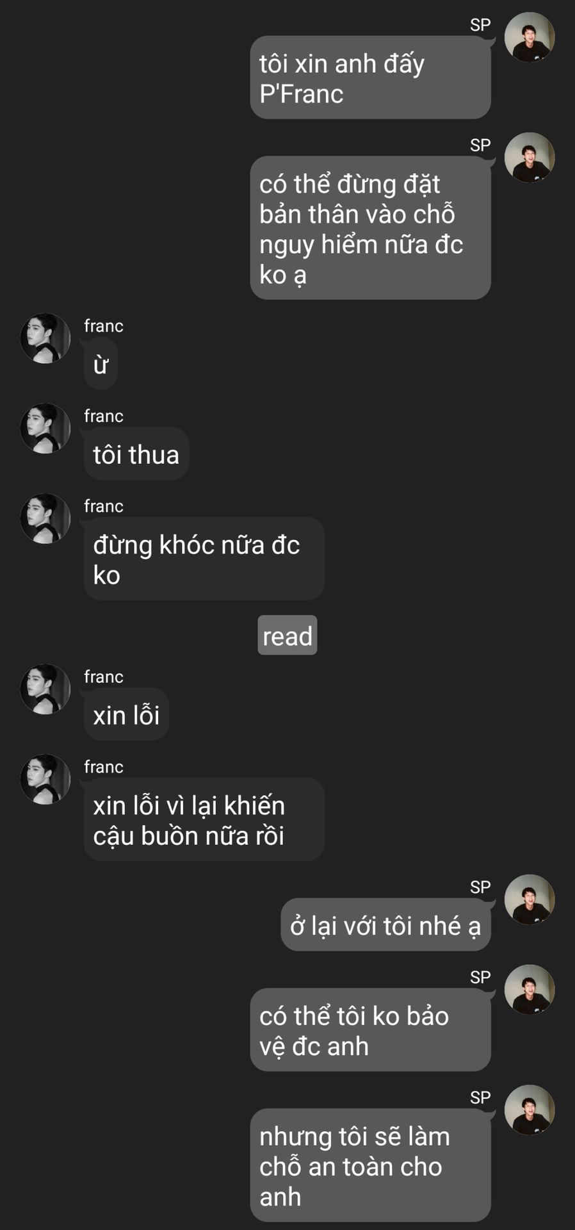Screen dimensions: 575x1230
Task: Select the 'tôi xin anh đấy P'Franc' bubble
Action: (x=370, y=78)
